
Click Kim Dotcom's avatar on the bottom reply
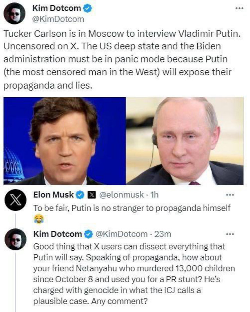click(x=15, y=240)
